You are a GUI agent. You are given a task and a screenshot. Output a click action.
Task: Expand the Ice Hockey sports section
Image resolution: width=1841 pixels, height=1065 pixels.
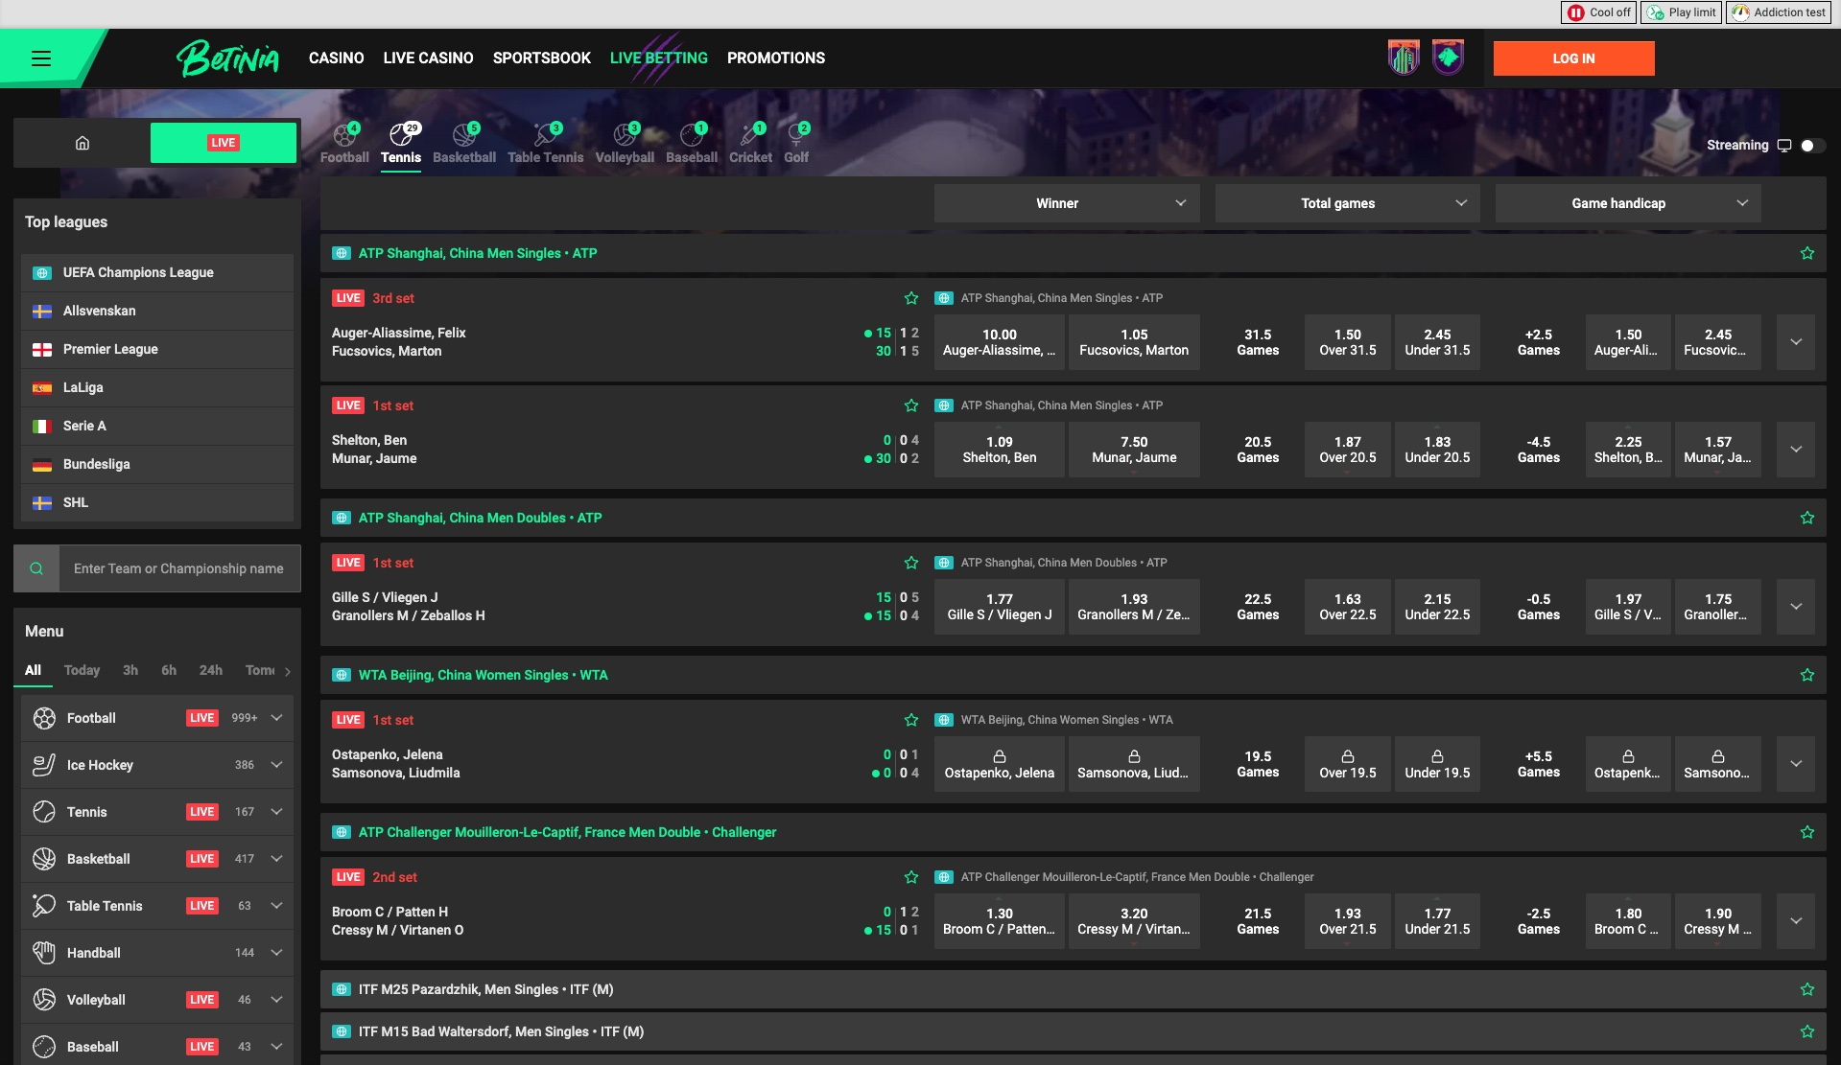(276, 764)
